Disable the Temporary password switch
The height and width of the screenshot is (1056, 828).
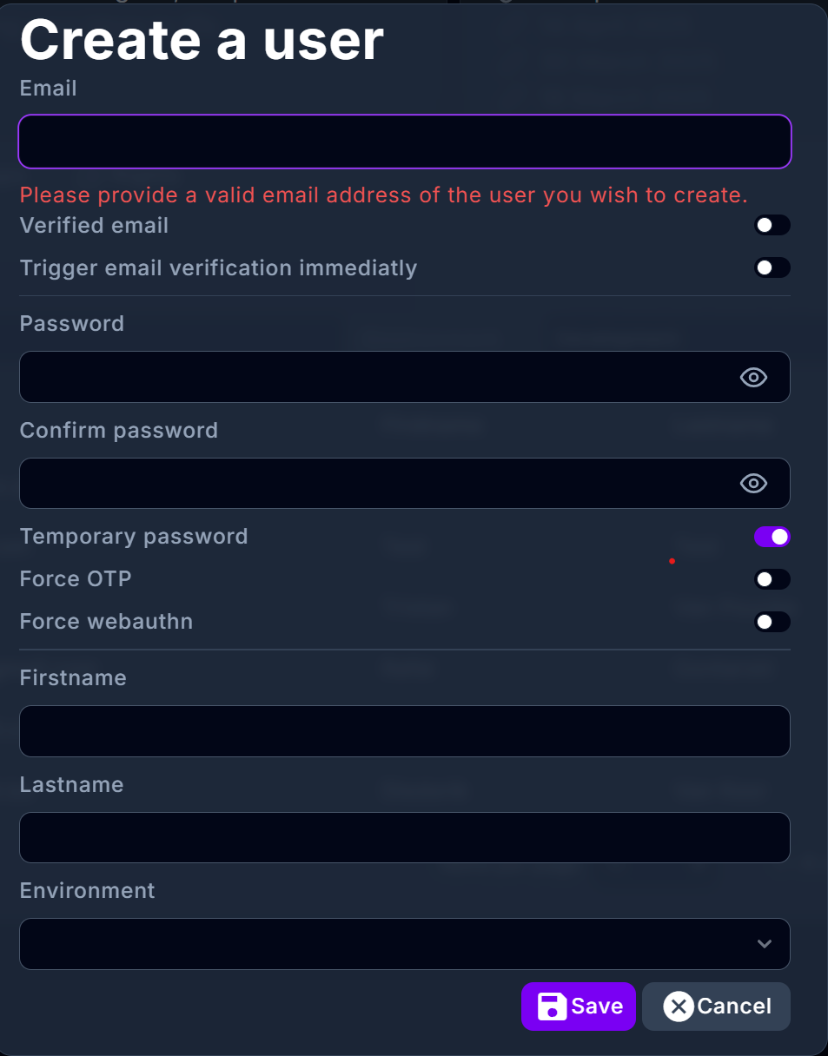772,537
